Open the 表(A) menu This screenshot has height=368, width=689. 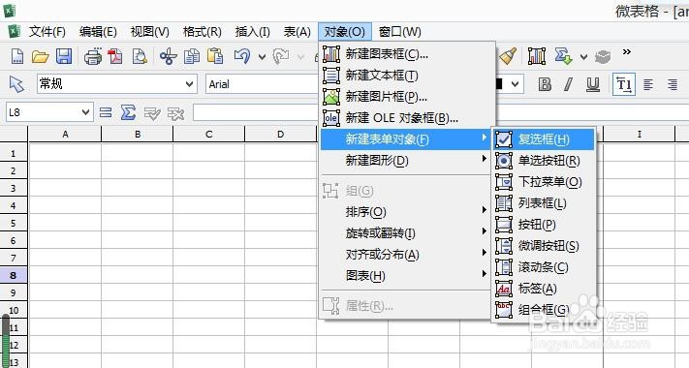[x=298, y=32]
